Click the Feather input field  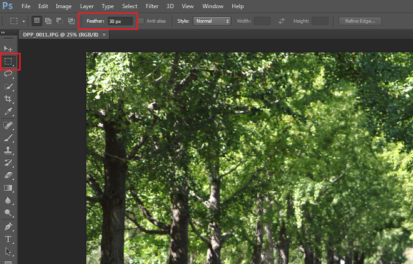coord(120,21)
